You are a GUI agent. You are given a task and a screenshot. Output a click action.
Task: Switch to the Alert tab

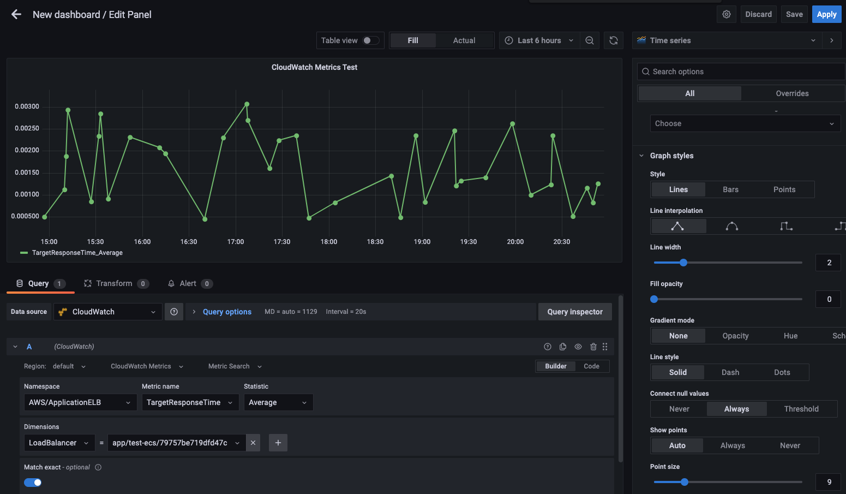point(190,283)
